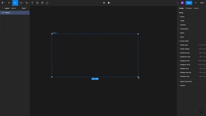Screen dimensions: 206x116
Task: Choose the Dribbble shot HD preset
Action: point(192,72)
